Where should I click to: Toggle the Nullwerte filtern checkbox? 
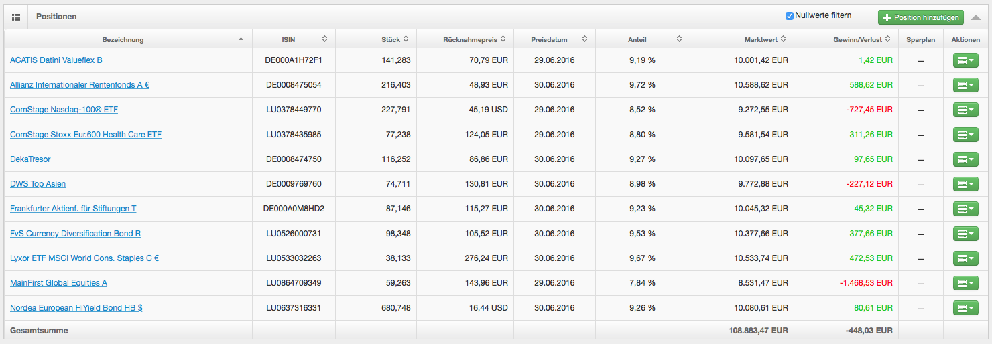[790, 16]
